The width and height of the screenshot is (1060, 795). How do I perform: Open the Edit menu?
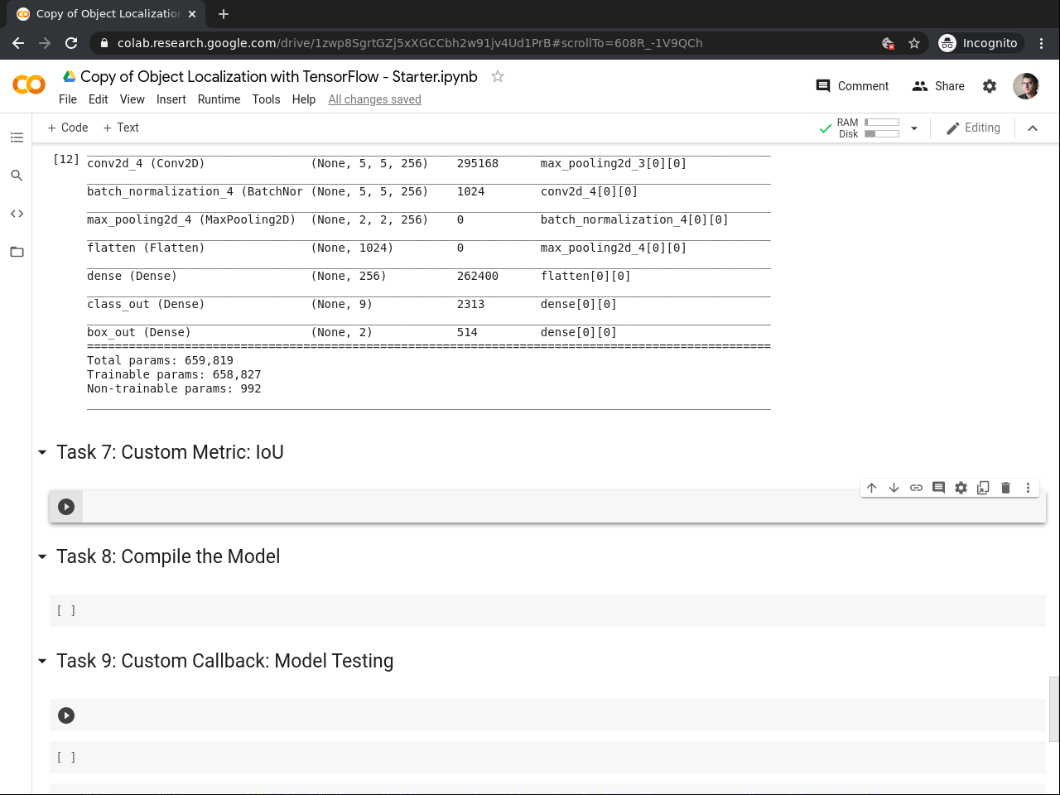click(x=99, y=99)
